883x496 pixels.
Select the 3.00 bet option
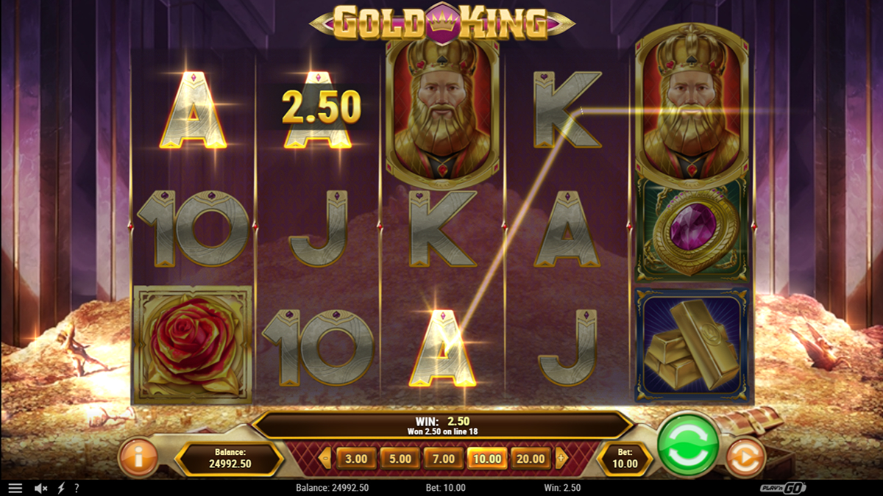click(x=356, y=459)
